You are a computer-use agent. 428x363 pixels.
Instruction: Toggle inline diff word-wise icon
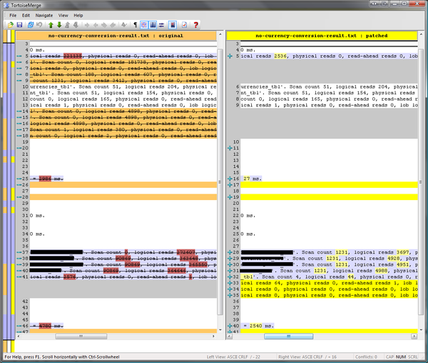tap(144, 25)
